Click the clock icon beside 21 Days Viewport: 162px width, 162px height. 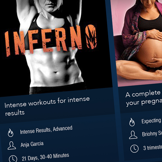click(13, 159)
